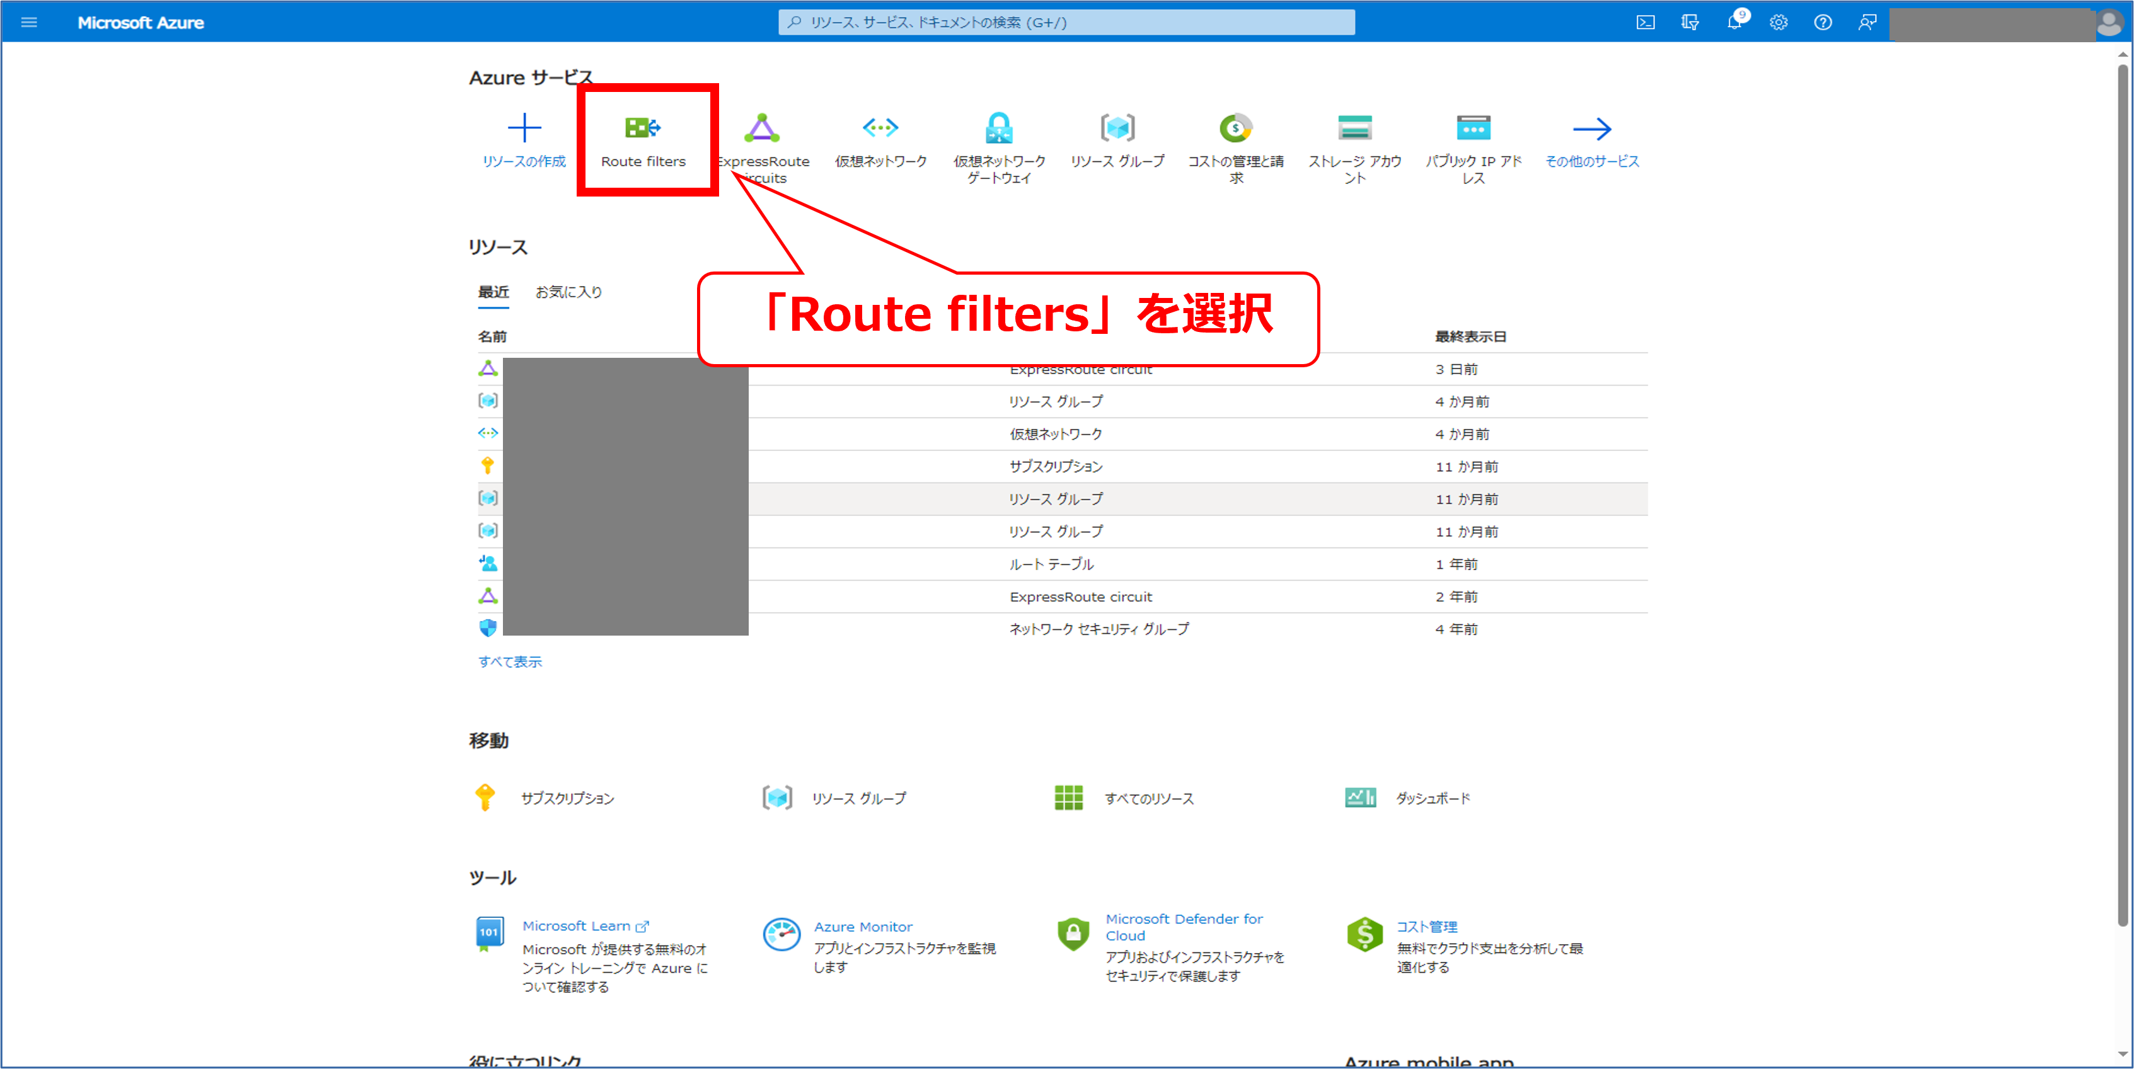Click the create resource plus icon
Screen dimensions: 2134x1069
pyautogui.click(x=524, y=129)
